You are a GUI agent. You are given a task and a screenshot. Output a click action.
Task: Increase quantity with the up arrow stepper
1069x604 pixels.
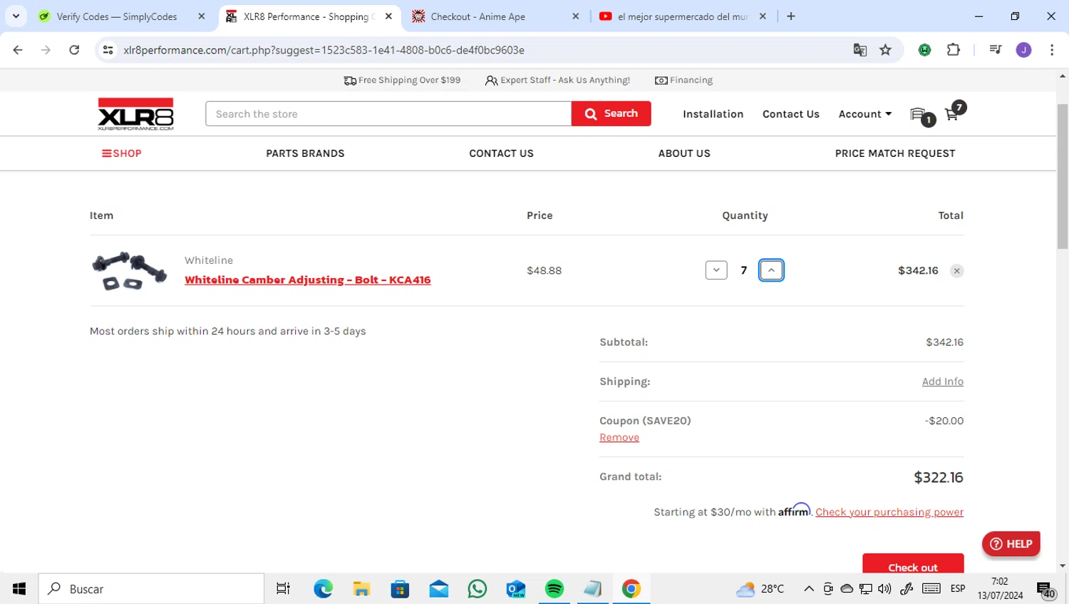tap(771, 270)
